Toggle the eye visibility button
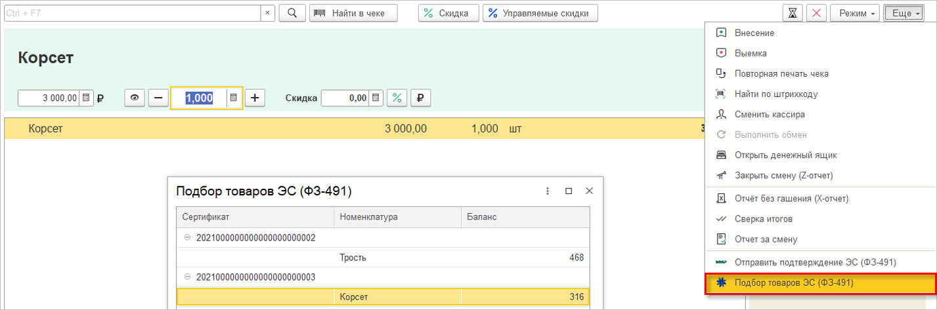The height and width of the screenshot is (310, 937). [135, 98]
